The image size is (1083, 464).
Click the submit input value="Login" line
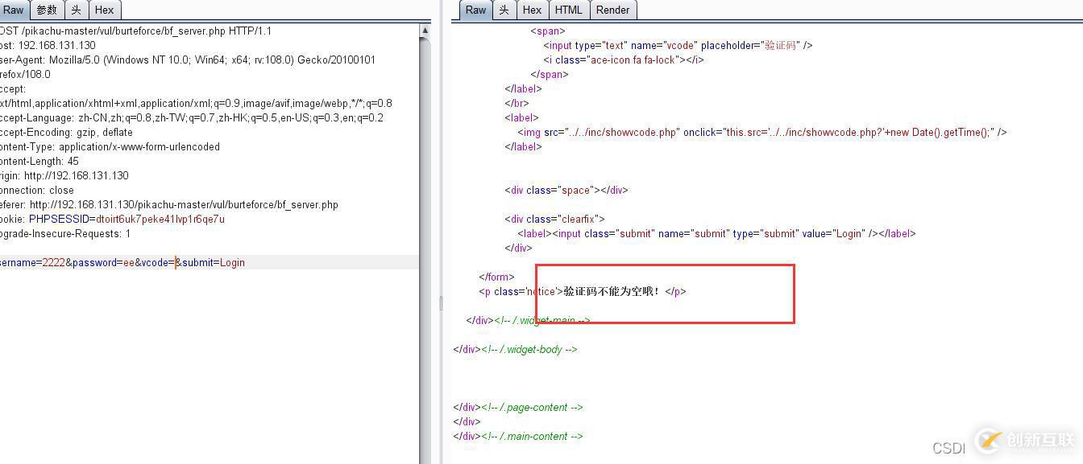(716, 234)
